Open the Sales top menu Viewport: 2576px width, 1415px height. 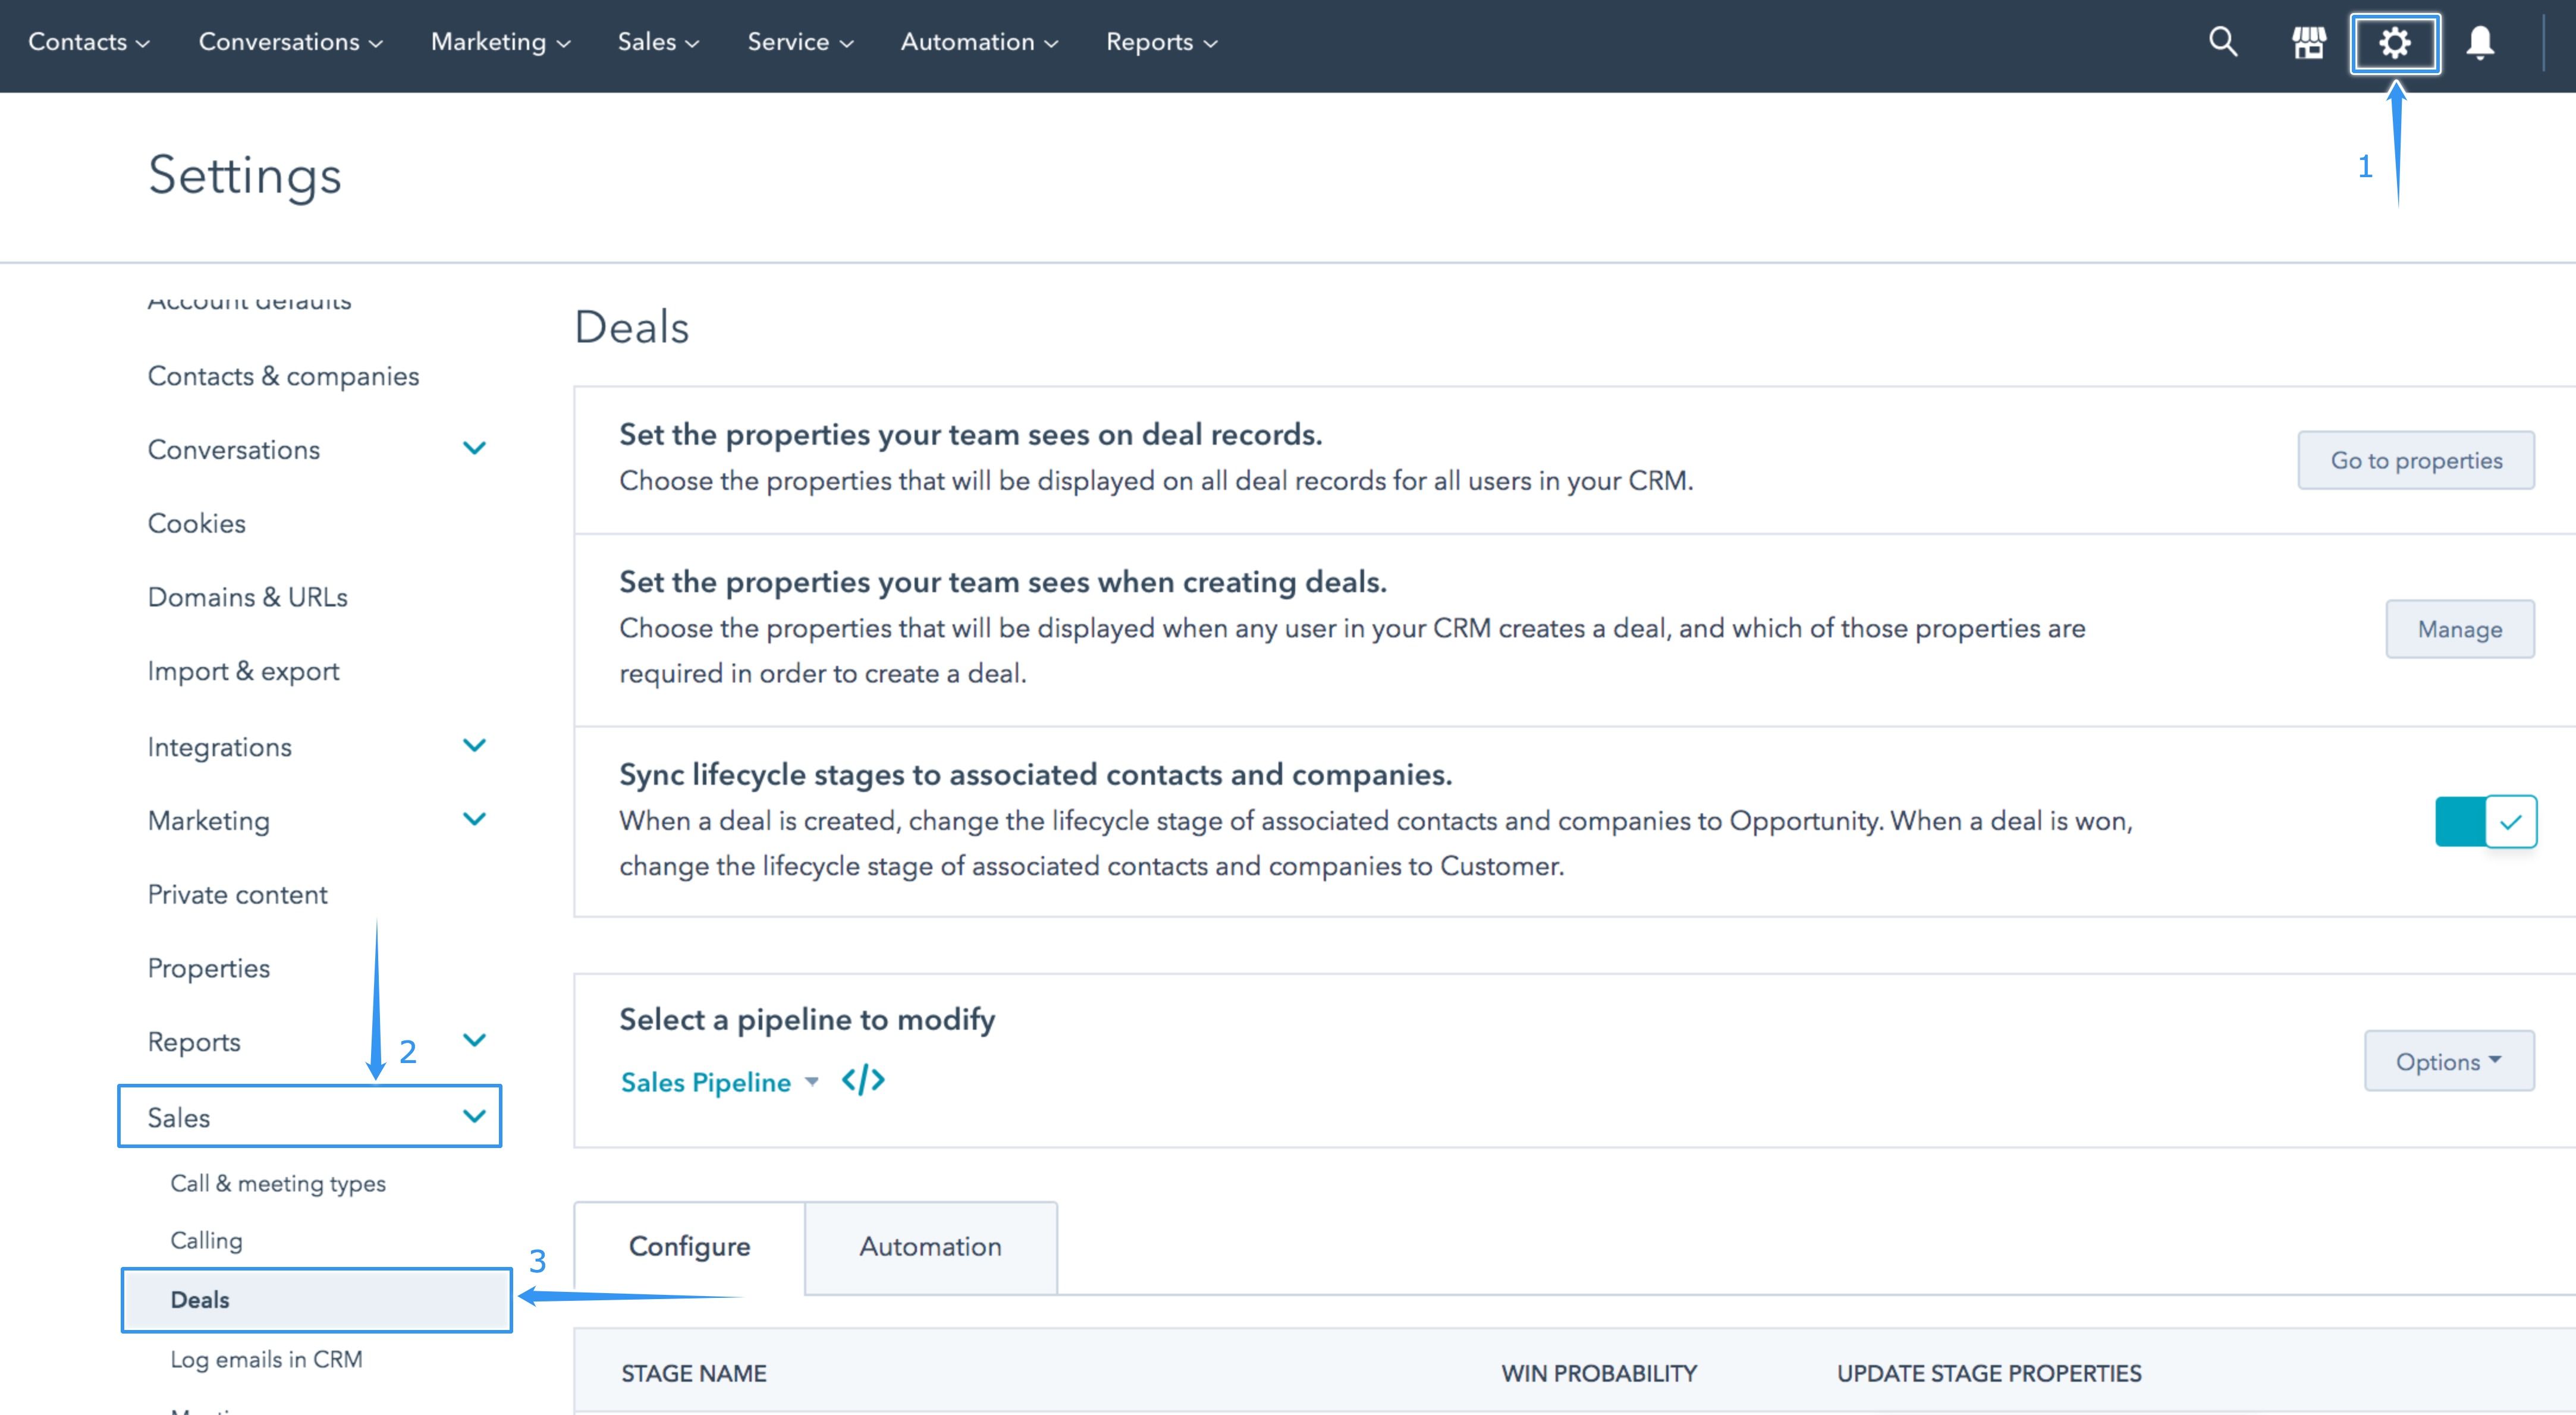[x=658, y=42]
